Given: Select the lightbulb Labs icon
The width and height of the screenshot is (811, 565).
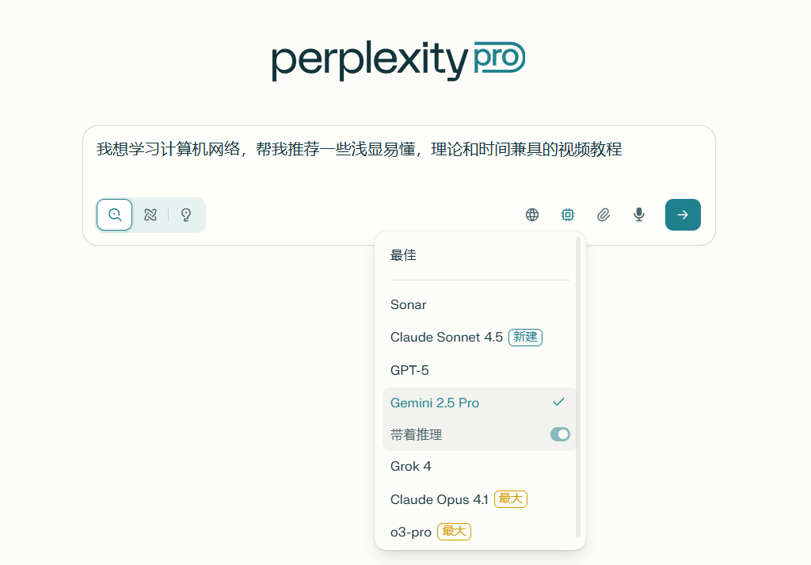Looking at the screenshot, I should [x=185, y=214].
